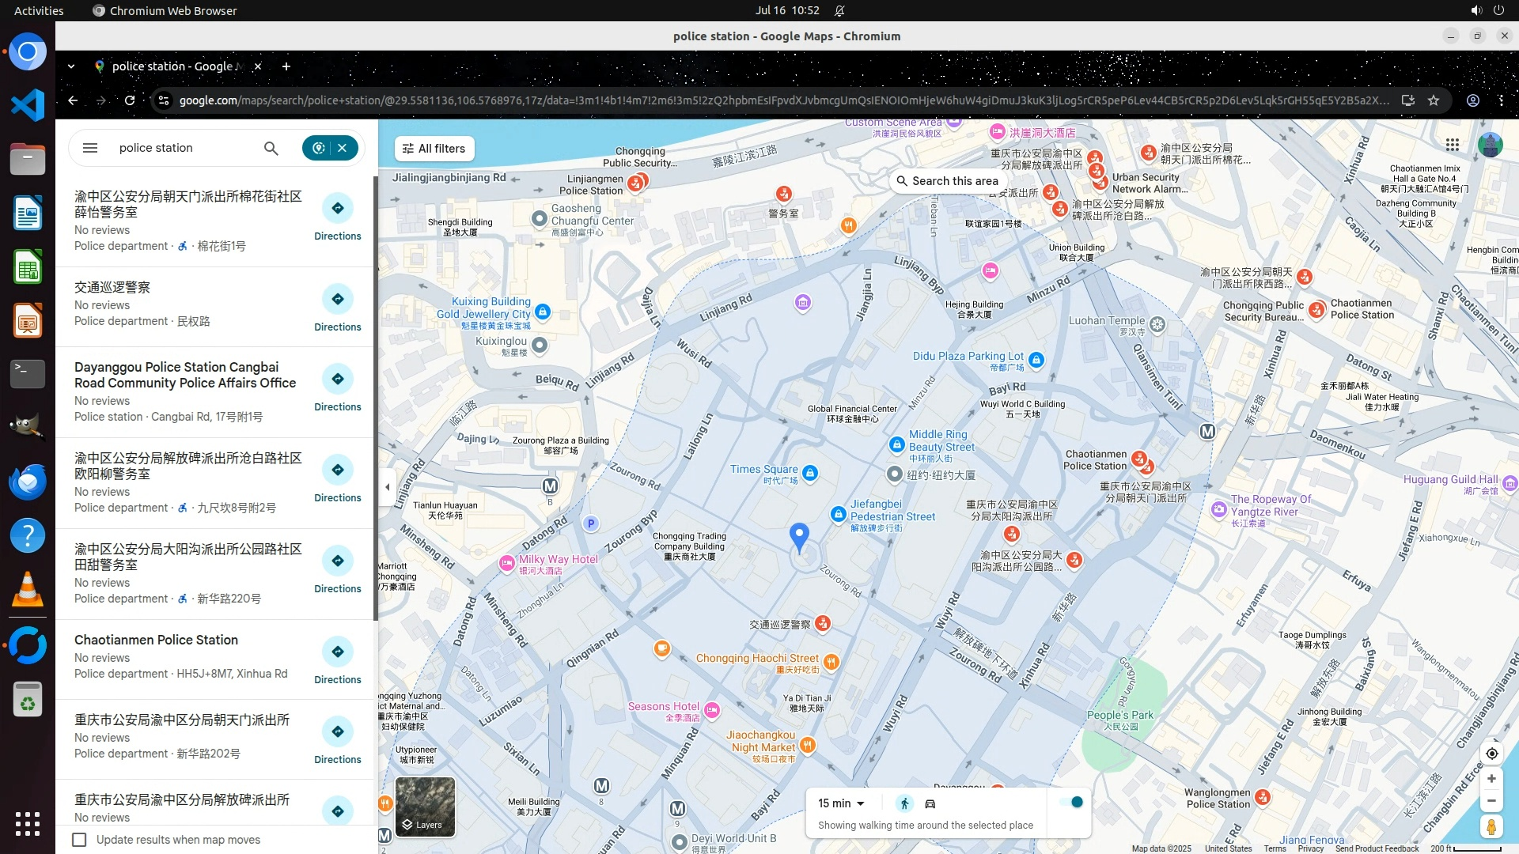
Task: Zoom in the map with plus button
Action: tap(1491, 779)
